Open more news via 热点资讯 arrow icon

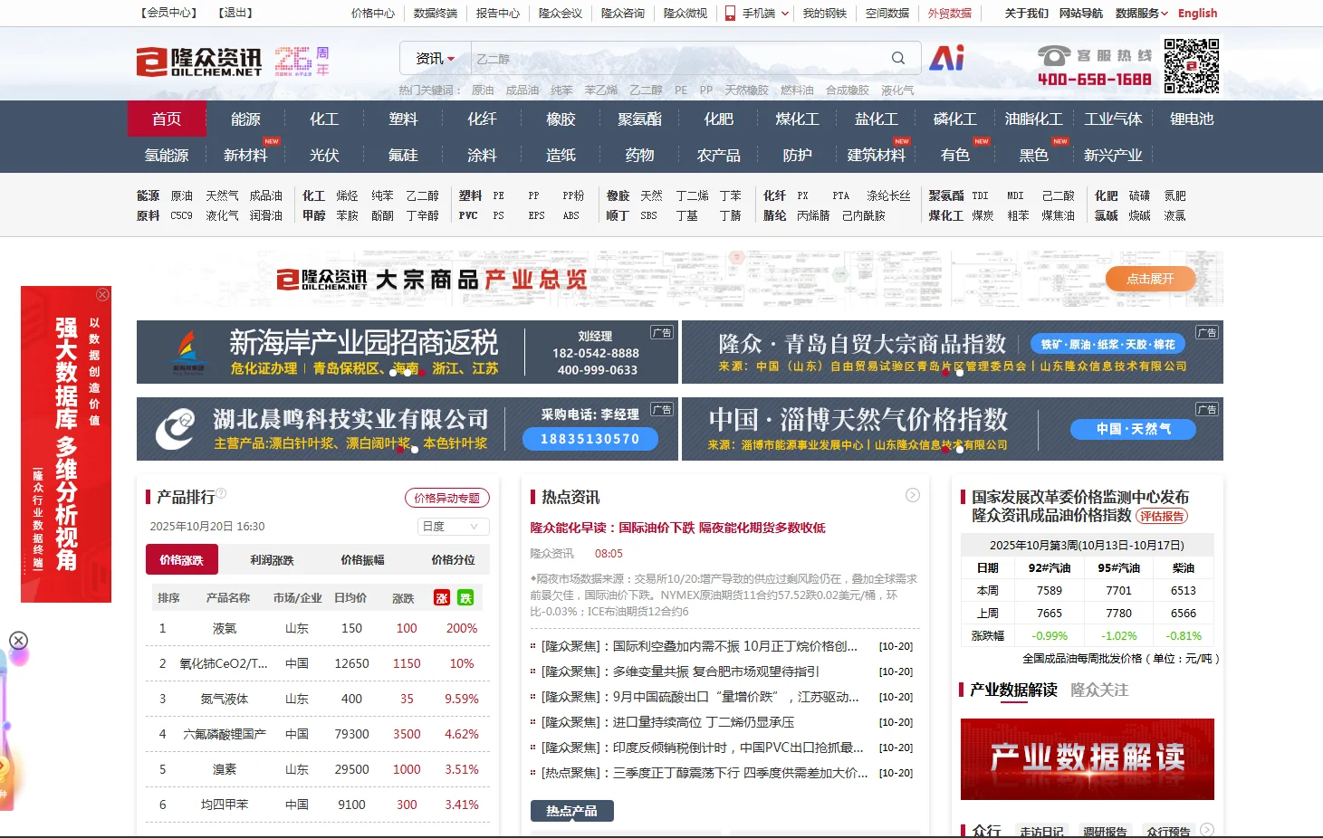tap(913, 495)
